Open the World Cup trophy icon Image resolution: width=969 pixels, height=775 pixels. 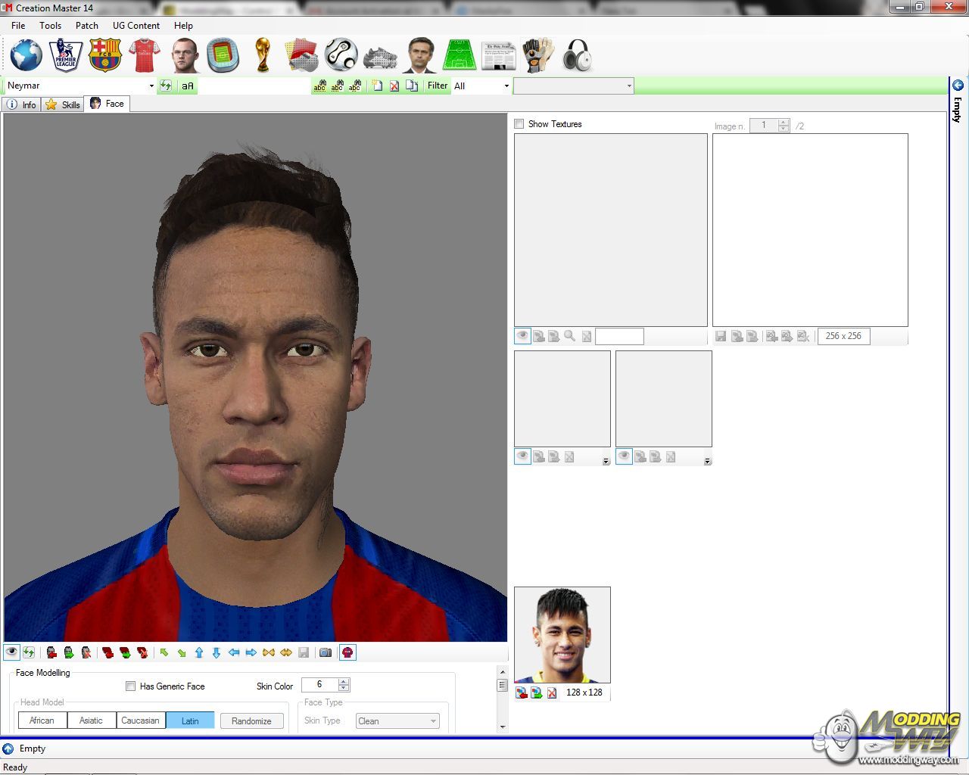(x=263, y=55)
